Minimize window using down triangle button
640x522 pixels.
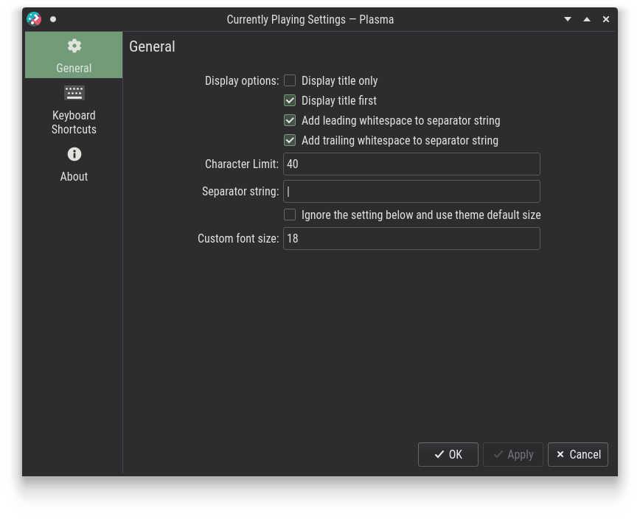567,19
